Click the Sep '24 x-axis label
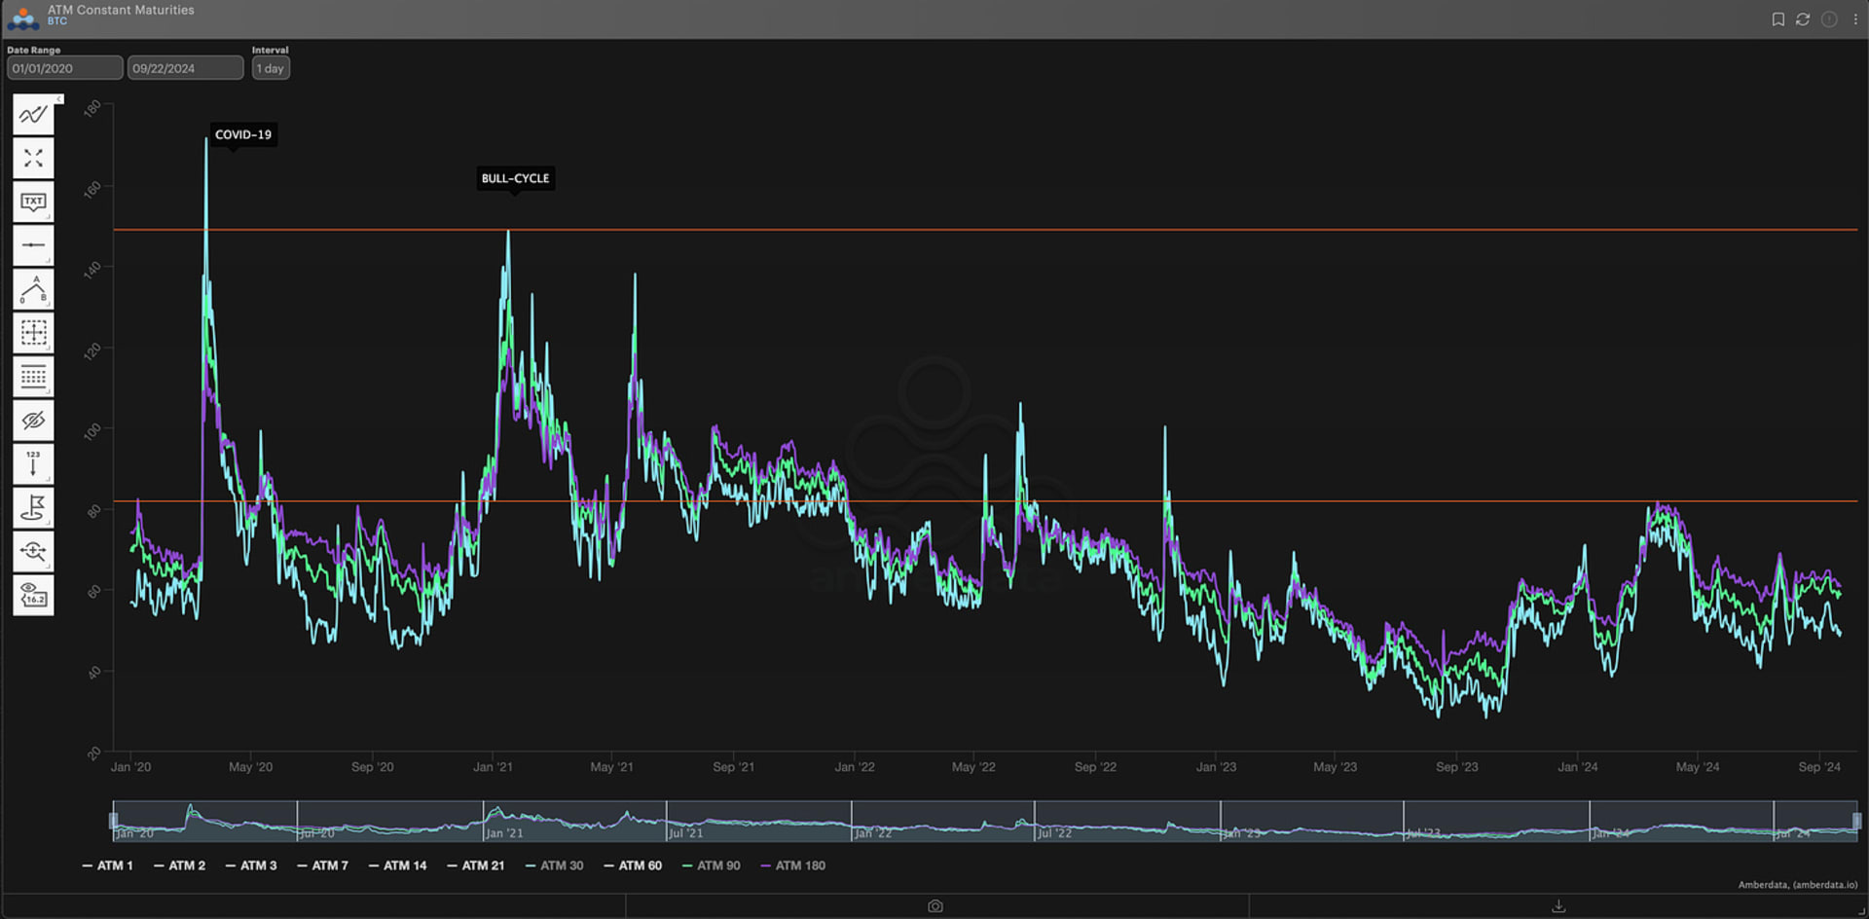The image size is (1869, 919). [x=1819, y=767]
